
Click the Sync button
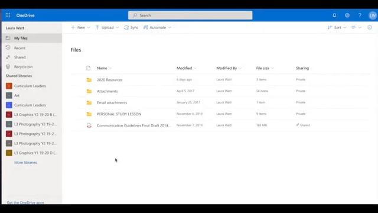131,28
